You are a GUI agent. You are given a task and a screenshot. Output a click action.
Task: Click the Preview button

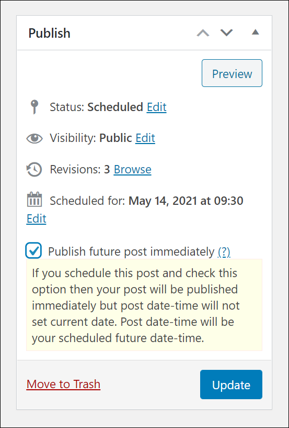(232, 73)
